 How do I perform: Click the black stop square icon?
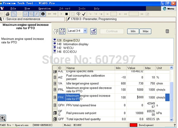coord(66,14)
